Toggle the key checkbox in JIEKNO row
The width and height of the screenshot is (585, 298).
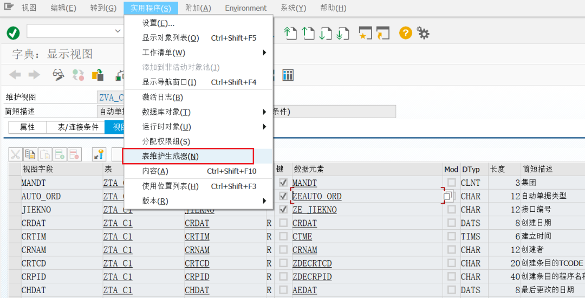click(x=283, y=210)
